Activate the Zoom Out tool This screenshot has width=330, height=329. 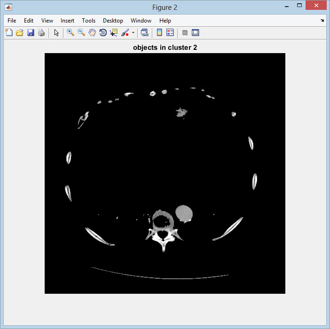pyautogui.click(x=81, y=32)
